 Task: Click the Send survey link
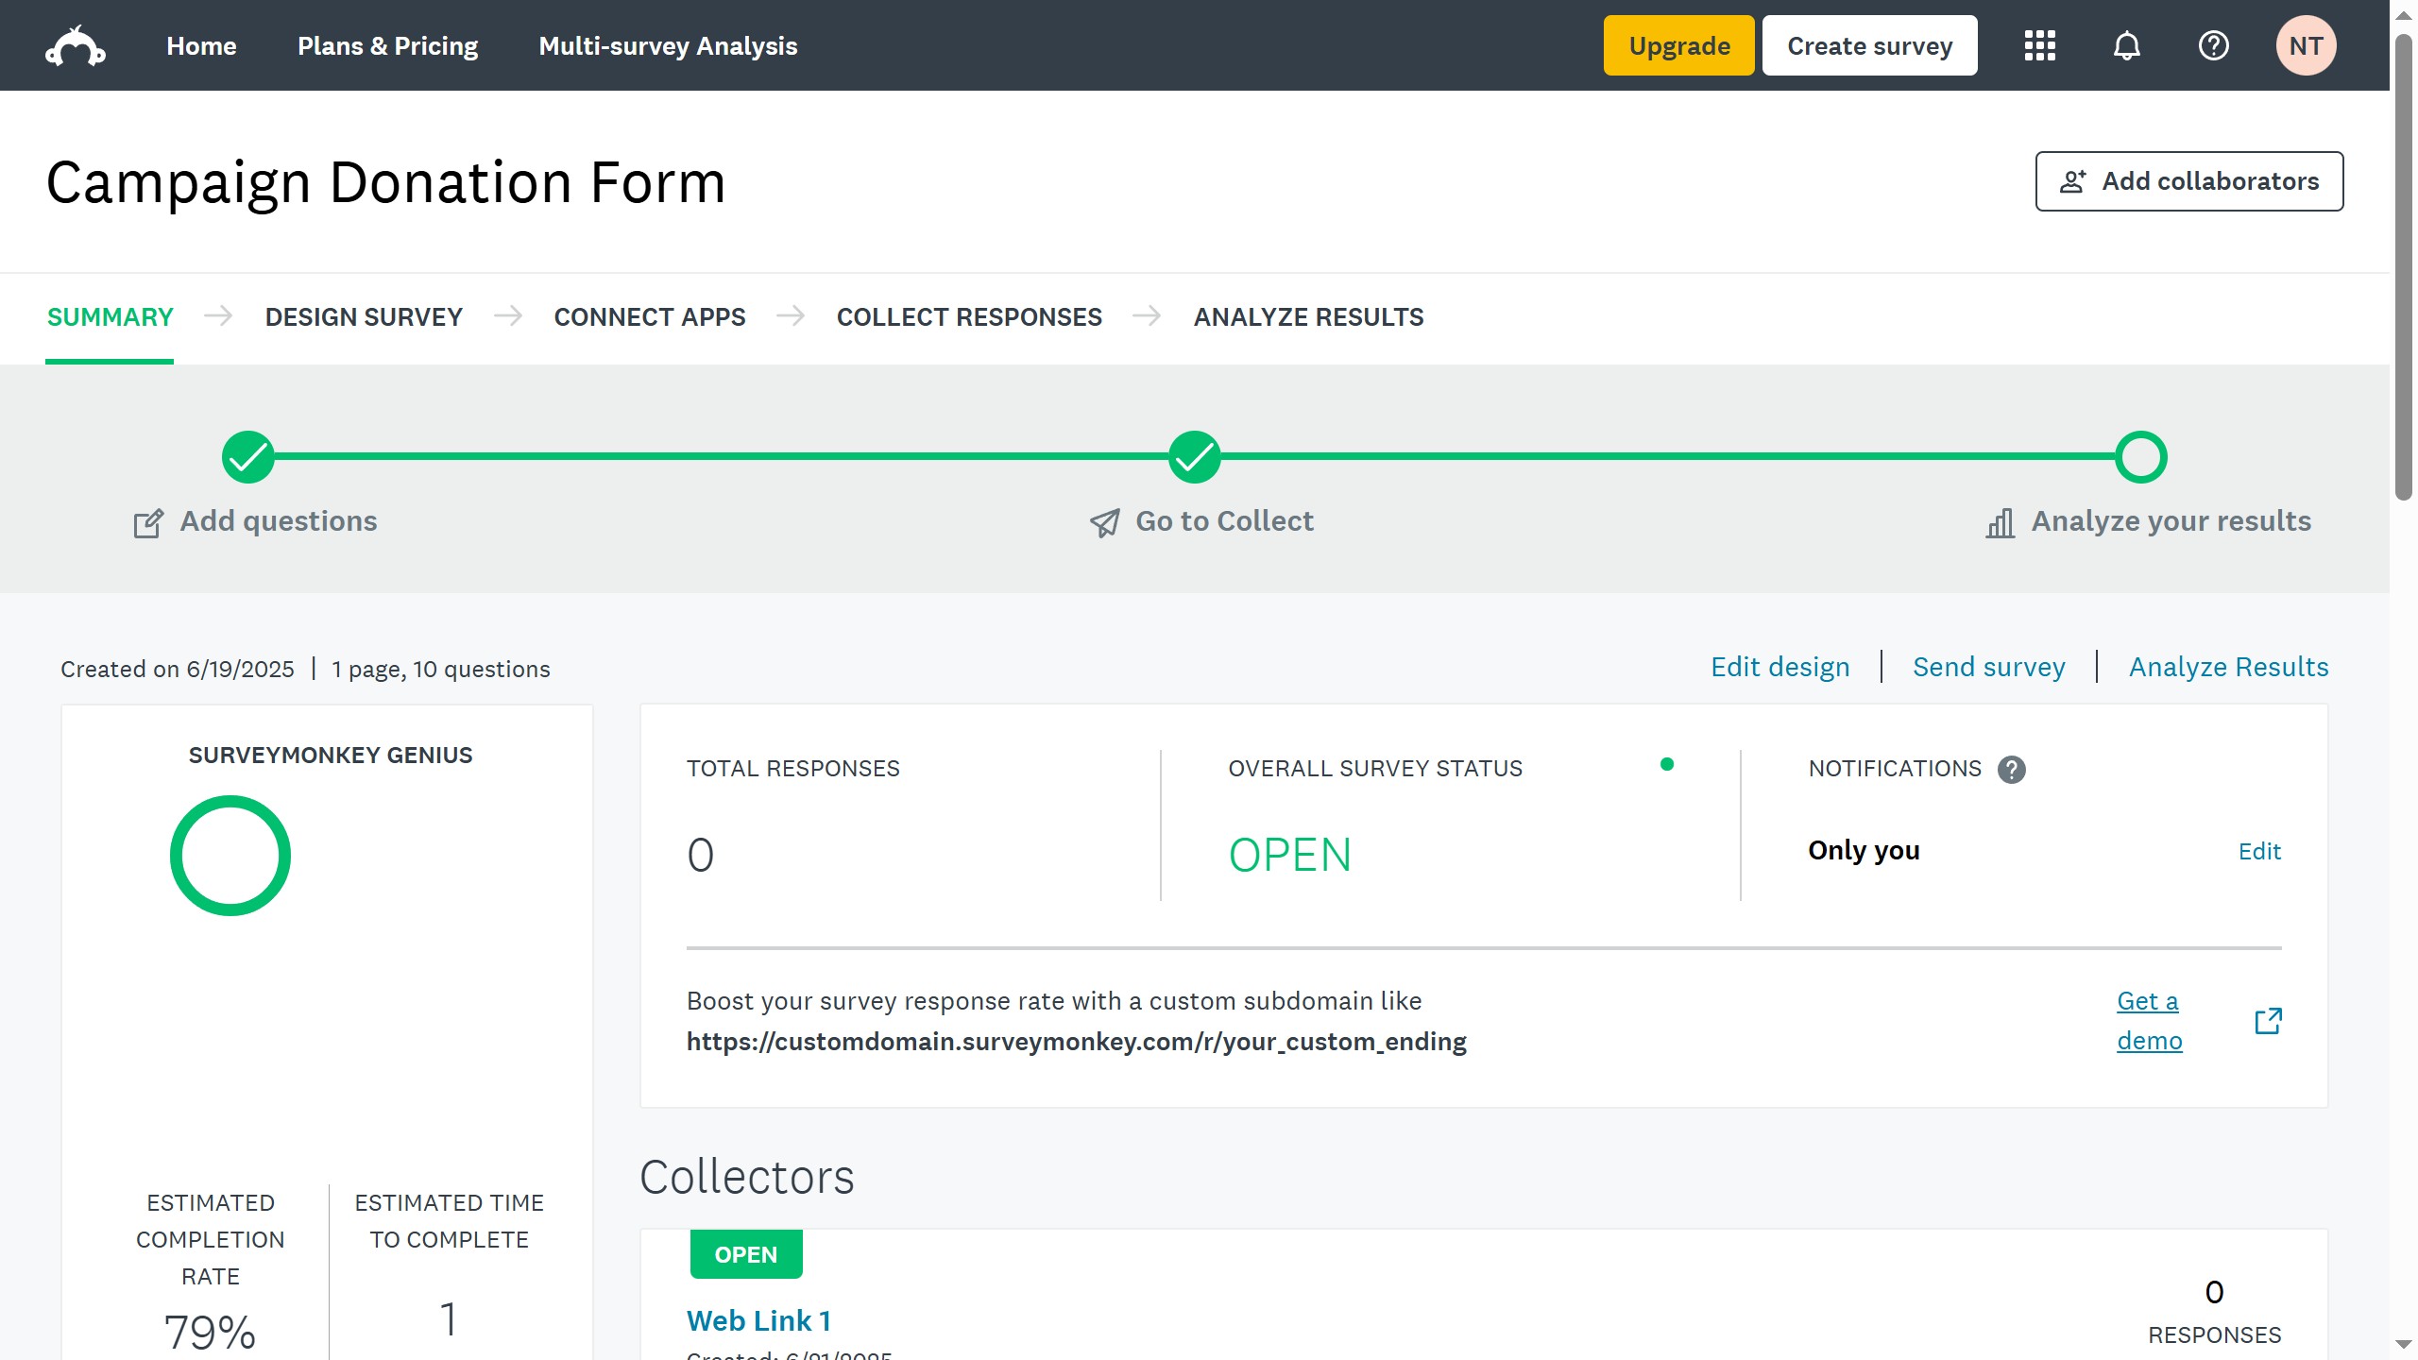point(1988,667)
